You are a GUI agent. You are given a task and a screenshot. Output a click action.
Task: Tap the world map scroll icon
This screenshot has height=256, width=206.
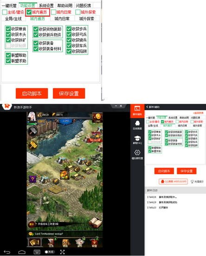[34, 242]
